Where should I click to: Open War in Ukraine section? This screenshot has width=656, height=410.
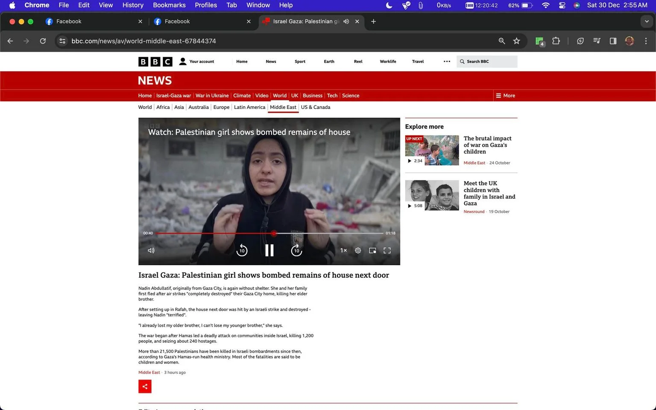pos(212,96)
